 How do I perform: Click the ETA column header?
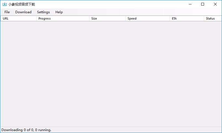pos(187,18)
